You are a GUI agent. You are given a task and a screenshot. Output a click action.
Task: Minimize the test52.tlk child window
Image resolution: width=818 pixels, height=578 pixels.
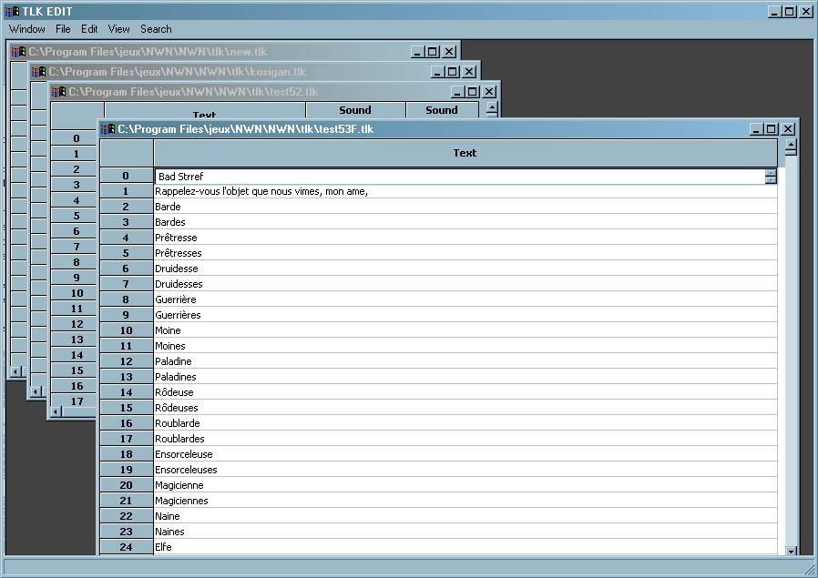coord(455,92)
